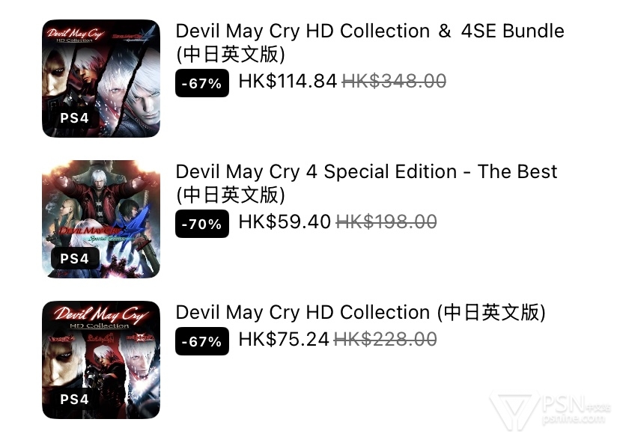Select the HK$114.84 sale price
The height and width of the screenshot is (440, 620).
pos(288,82)
